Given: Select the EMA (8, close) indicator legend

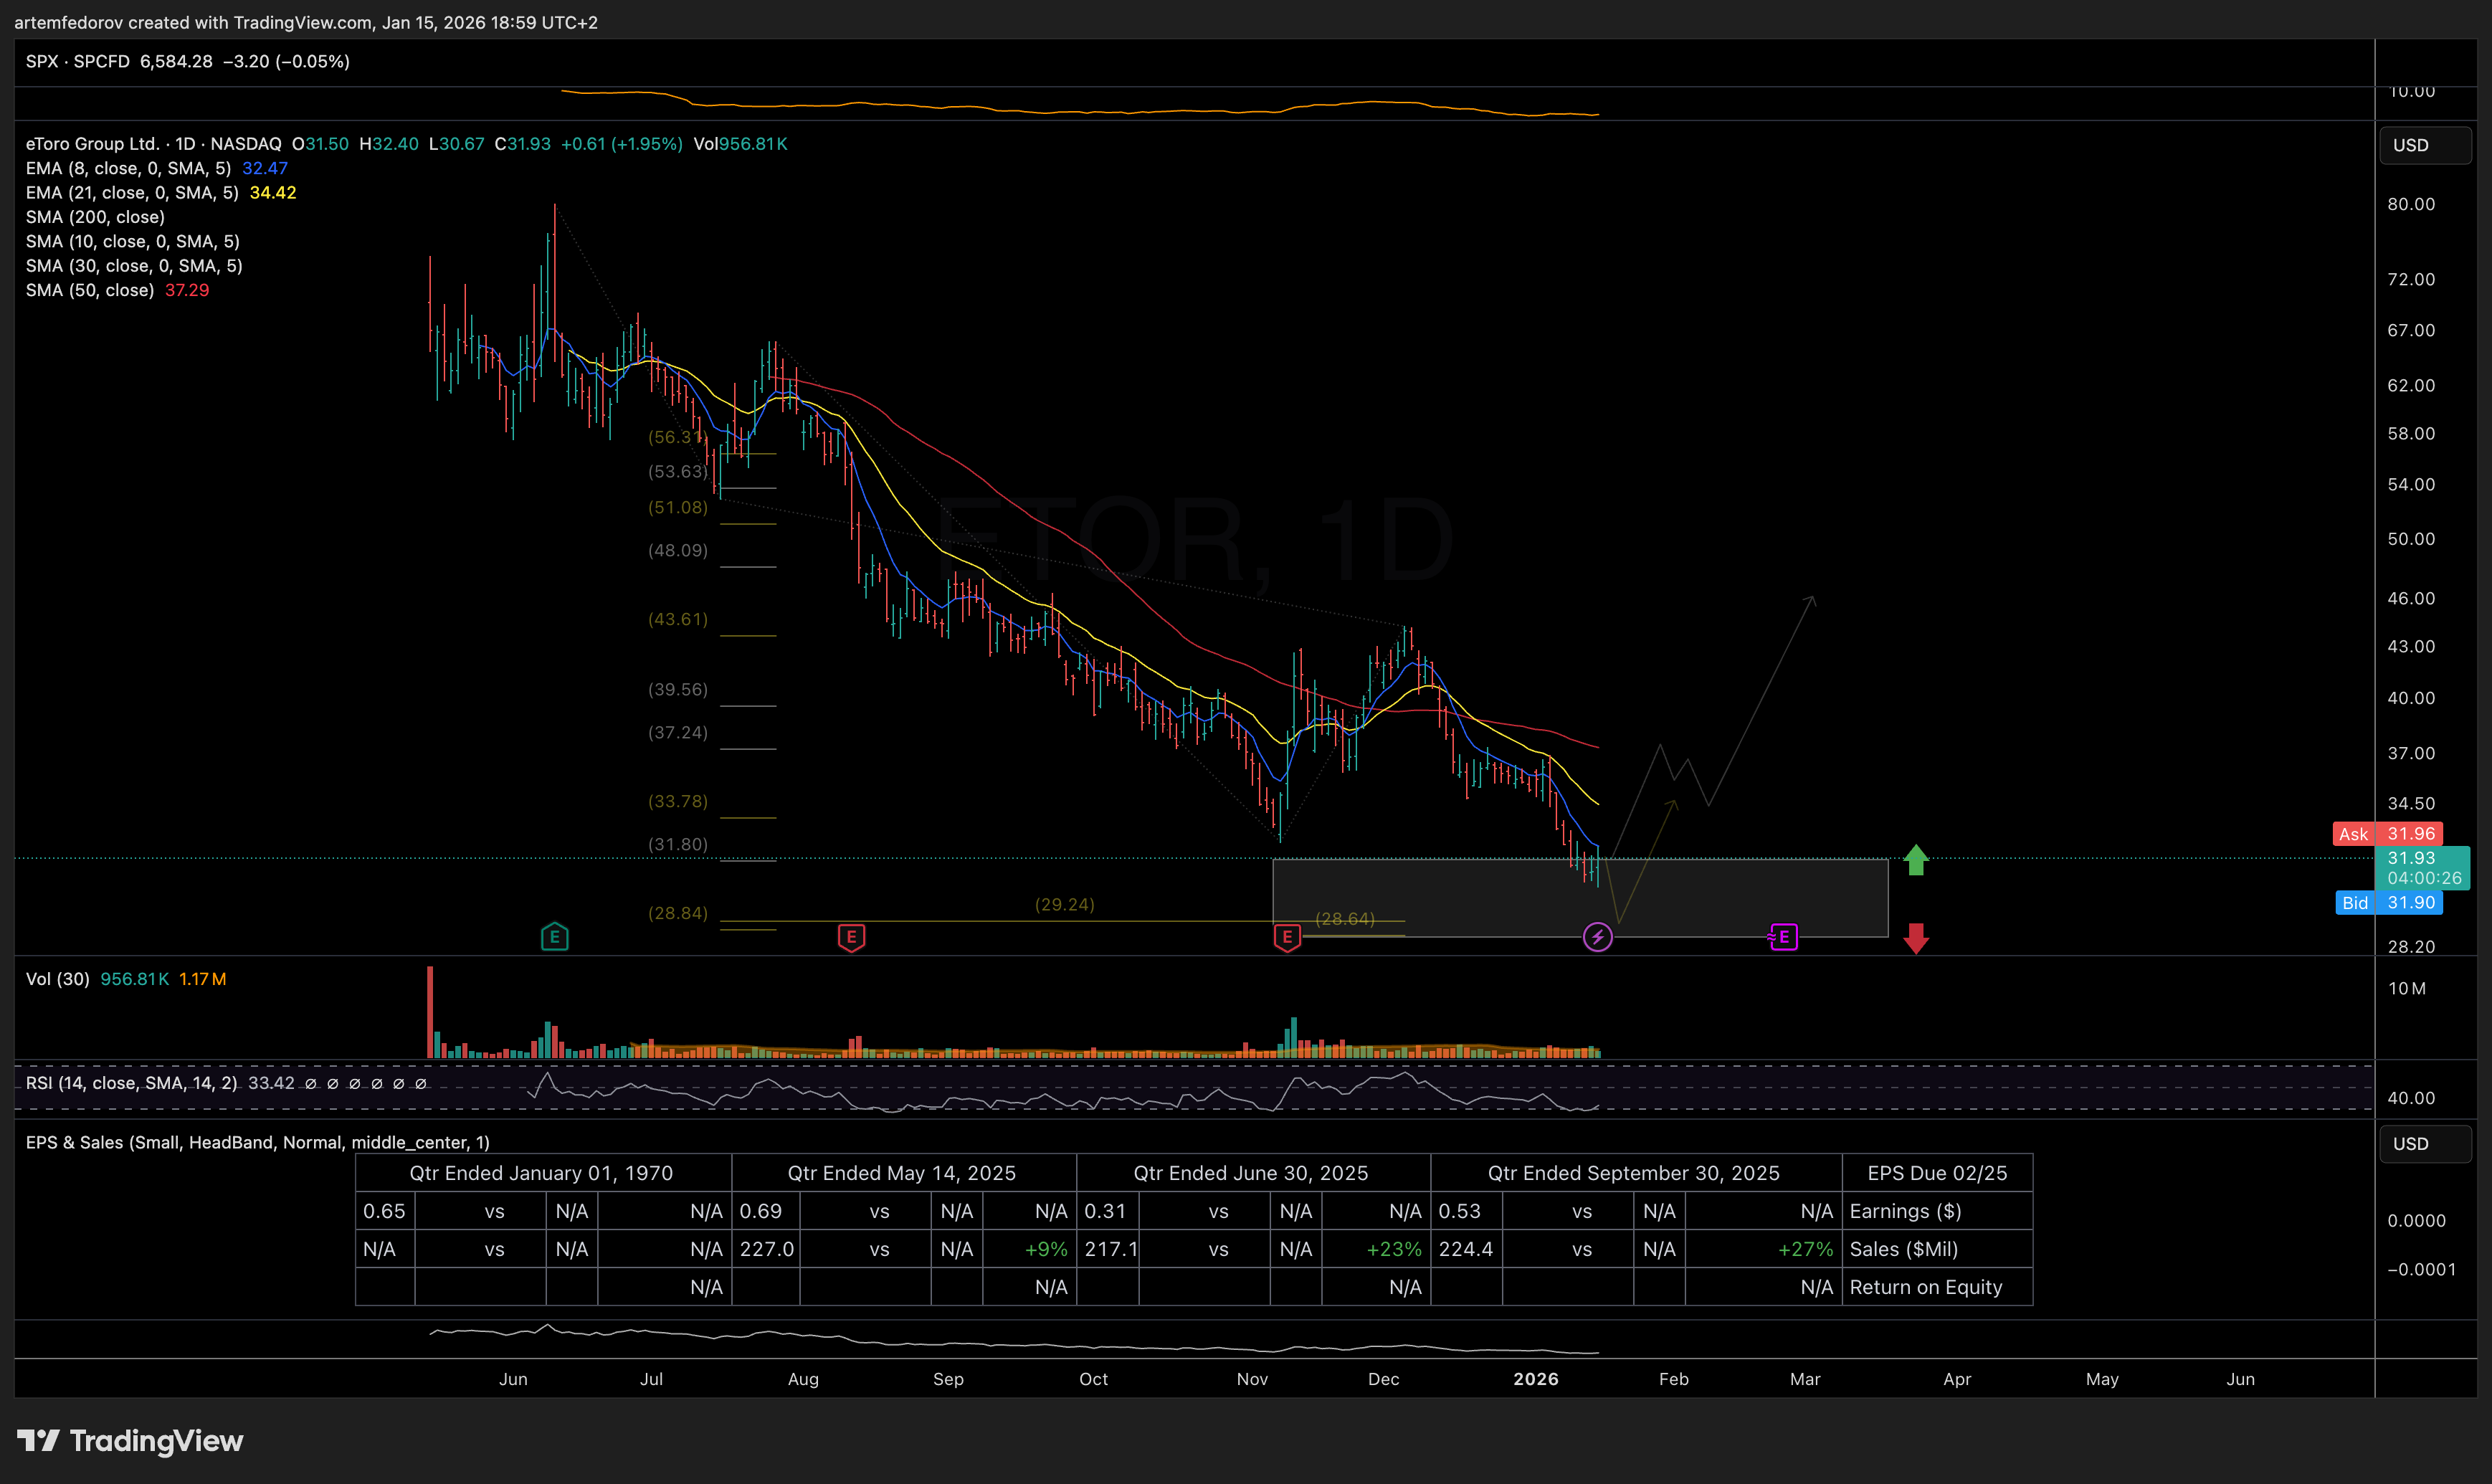Looking at the screenshot, I should point(128,168).
